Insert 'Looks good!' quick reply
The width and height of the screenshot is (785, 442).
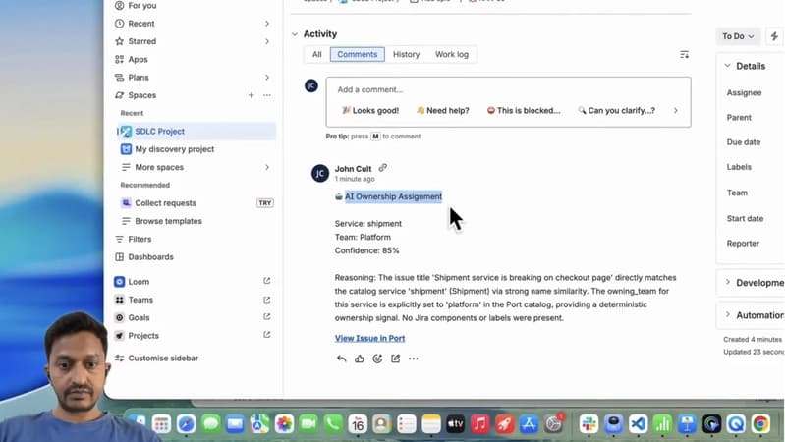coord(370,111)
